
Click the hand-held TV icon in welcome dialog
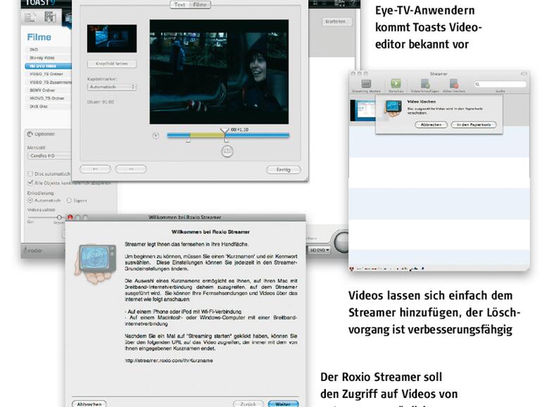pyautogui.click(x=96, y=264)
